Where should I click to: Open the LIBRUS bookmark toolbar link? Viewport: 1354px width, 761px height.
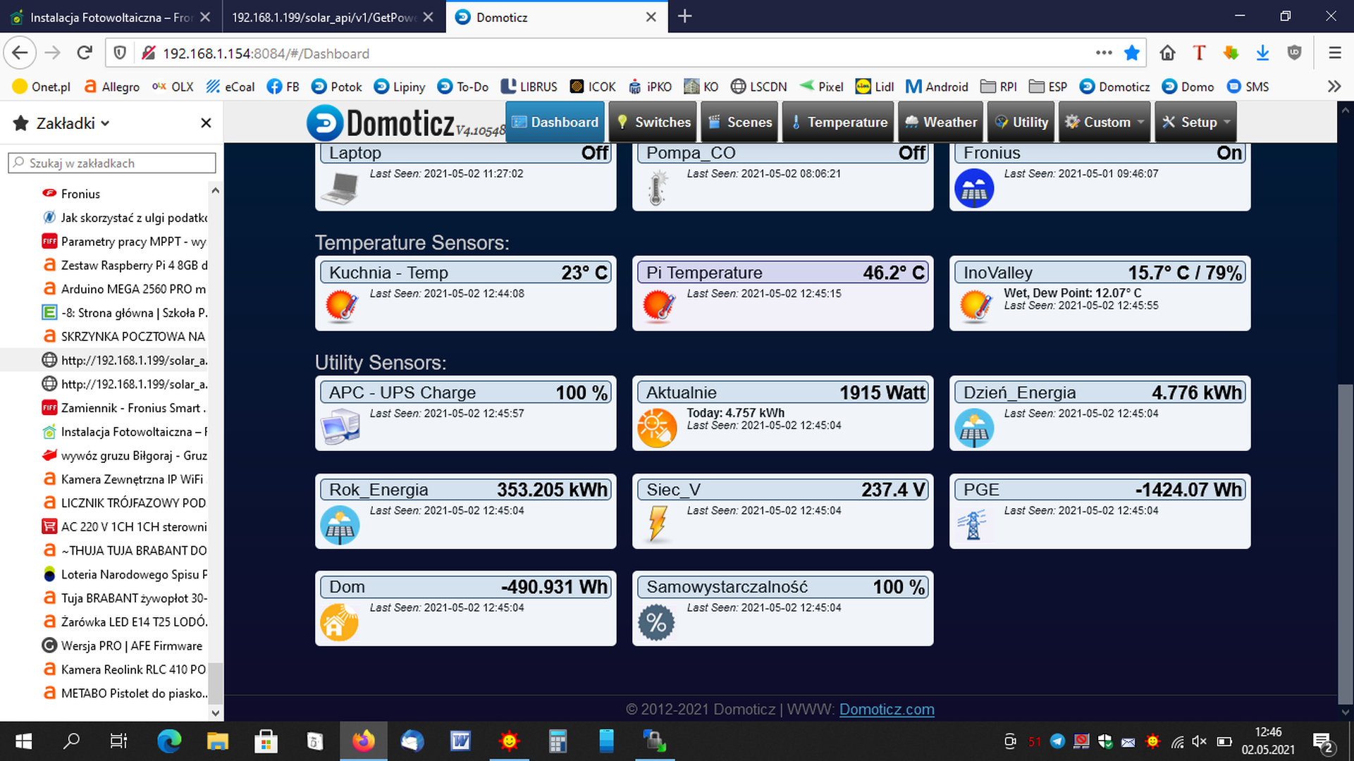(529, 87)
